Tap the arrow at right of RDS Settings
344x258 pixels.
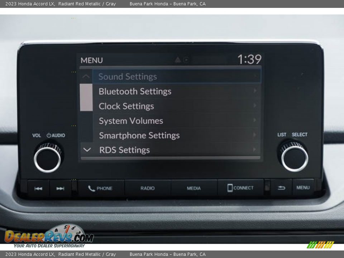(254, 149)
